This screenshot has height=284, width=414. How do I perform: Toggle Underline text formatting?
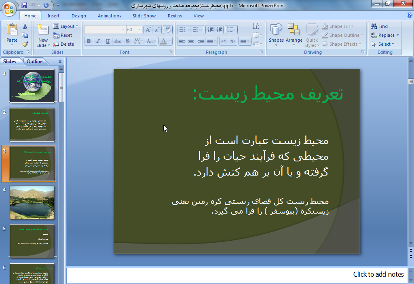click(108, 41)
